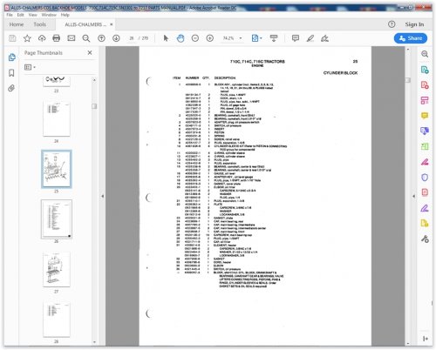This screenshot has width=436, height=350.
Task: Send file by email envelope icon
Action: click(x=72, y=38)
